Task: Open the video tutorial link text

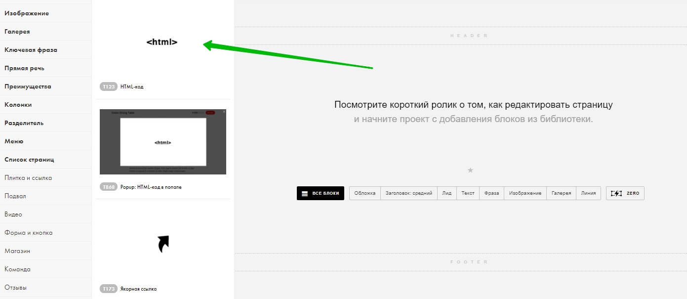Action: [x=473, y=105]
